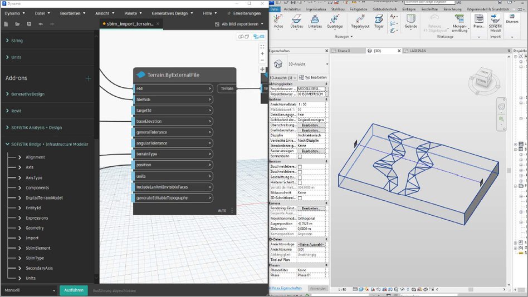Click the save icon in Dynamo toolbar
The image size is (528, 297).
click(x=29, y=24)
